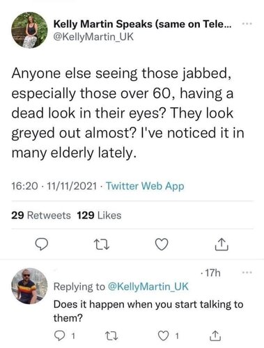Open the more options menu on reply tweet
The height and width of the screenshot is (348, 264).
pyautogui.click(x=247, y=272)
